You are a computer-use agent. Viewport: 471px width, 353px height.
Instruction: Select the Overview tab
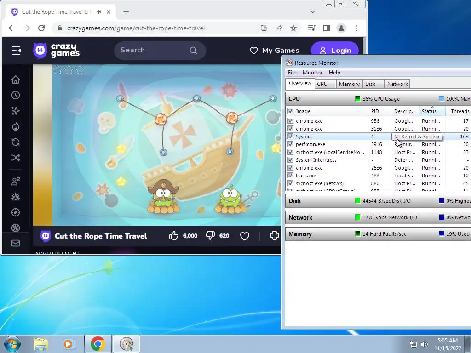coord(300,84)
